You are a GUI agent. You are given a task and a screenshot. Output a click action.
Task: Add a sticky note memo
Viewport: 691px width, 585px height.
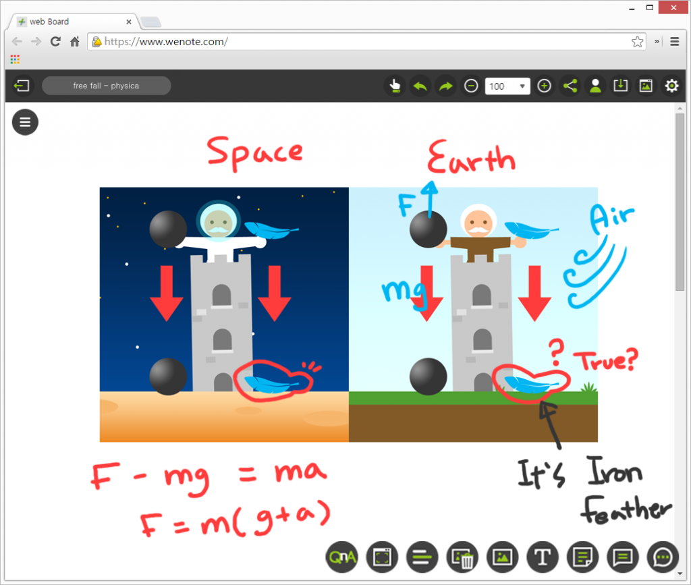tap(582, 557)
